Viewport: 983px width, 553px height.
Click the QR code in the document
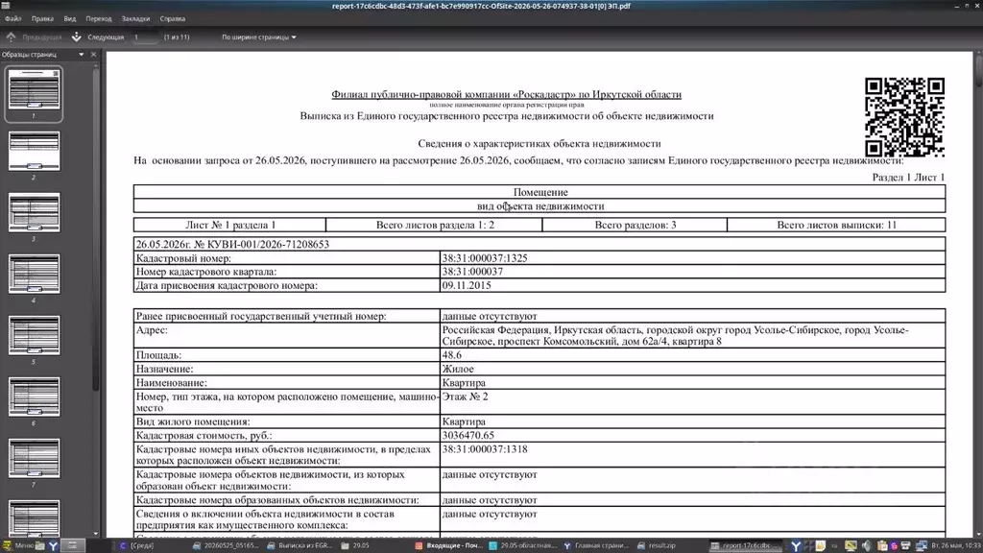pos(904,117)
